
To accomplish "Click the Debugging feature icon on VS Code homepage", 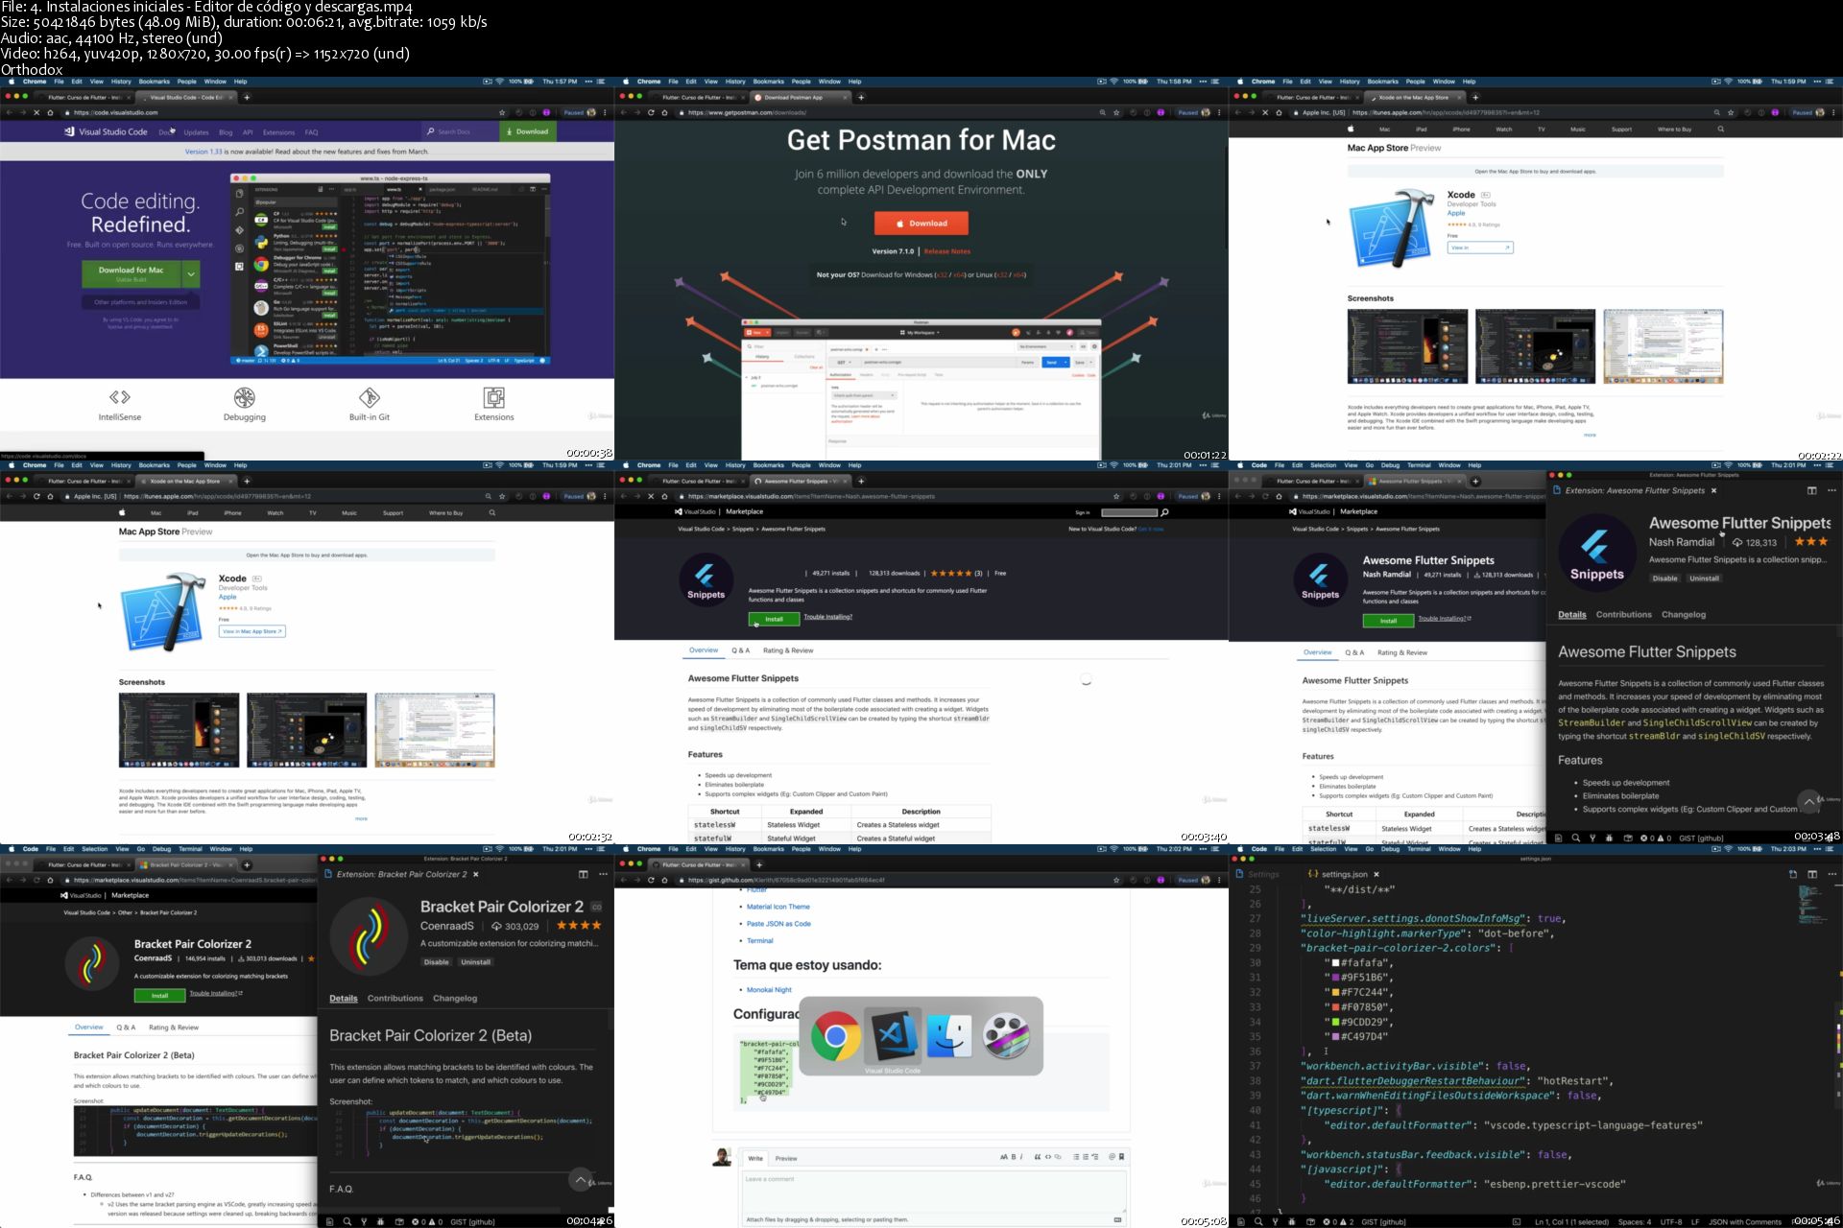I will click(245, 397).
